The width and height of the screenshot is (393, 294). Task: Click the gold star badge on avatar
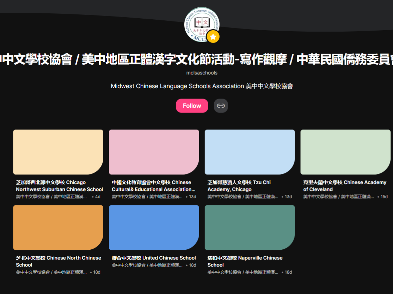(213, 37)
